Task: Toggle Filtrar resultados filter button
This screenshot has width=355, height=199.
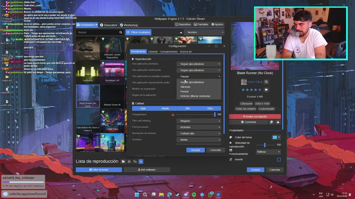Action: [x=138, y=32]
